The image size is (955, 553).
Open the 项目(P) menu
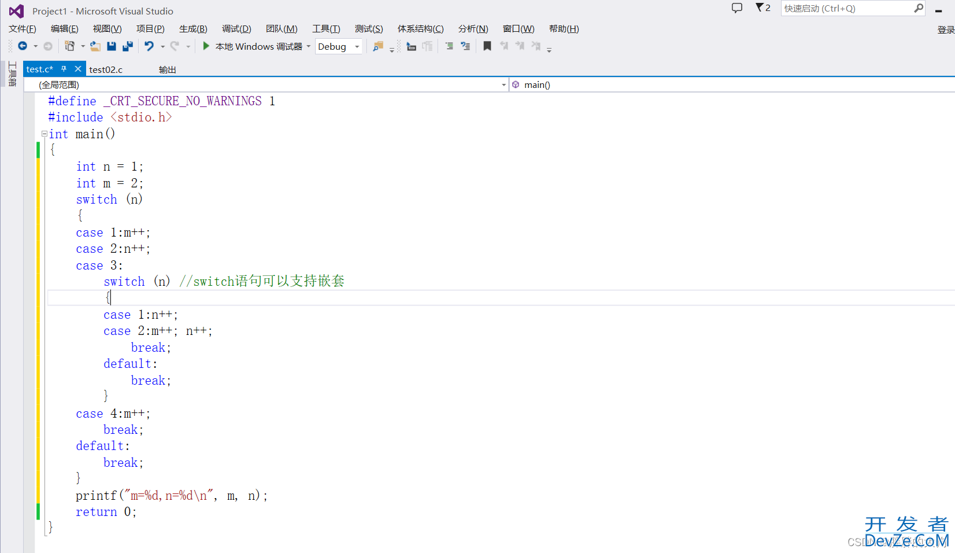click(x=150, y=29)
